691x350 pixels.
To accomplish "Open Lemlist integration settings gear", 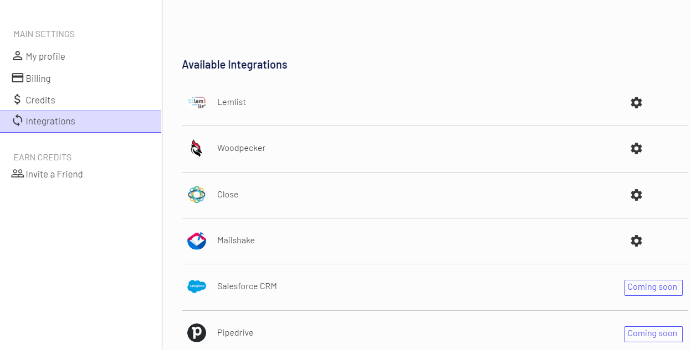I will [x=636, y=102].
